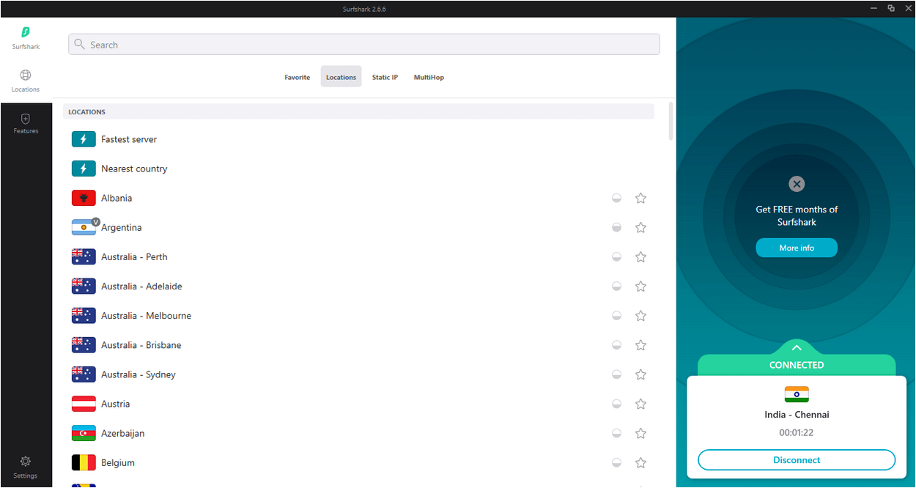
Task: Select the Locations tab
Action: pos(341,77)
